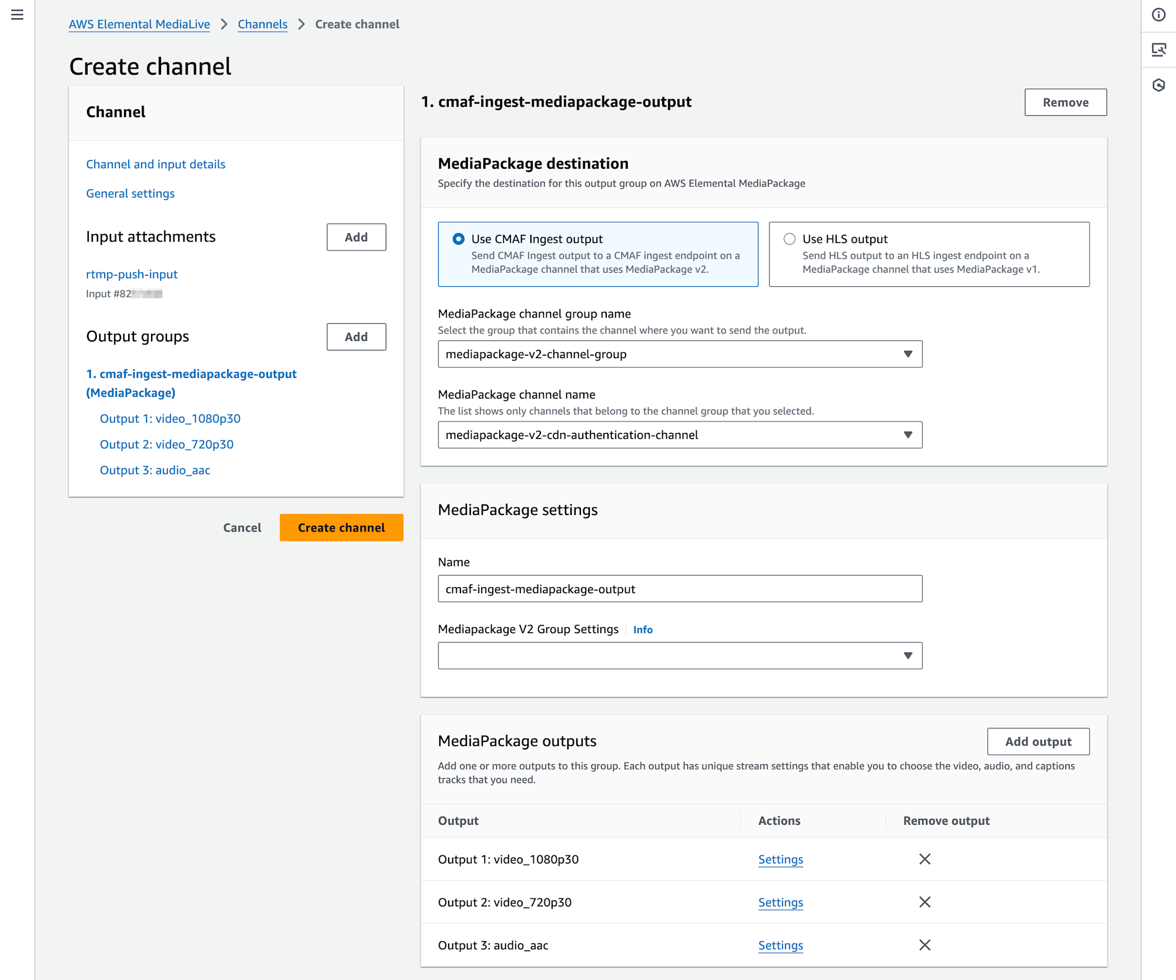The width and height of the screenshot is (1176, 980).
Task: Select Use HLS output radio button
Action: [789, 239]
